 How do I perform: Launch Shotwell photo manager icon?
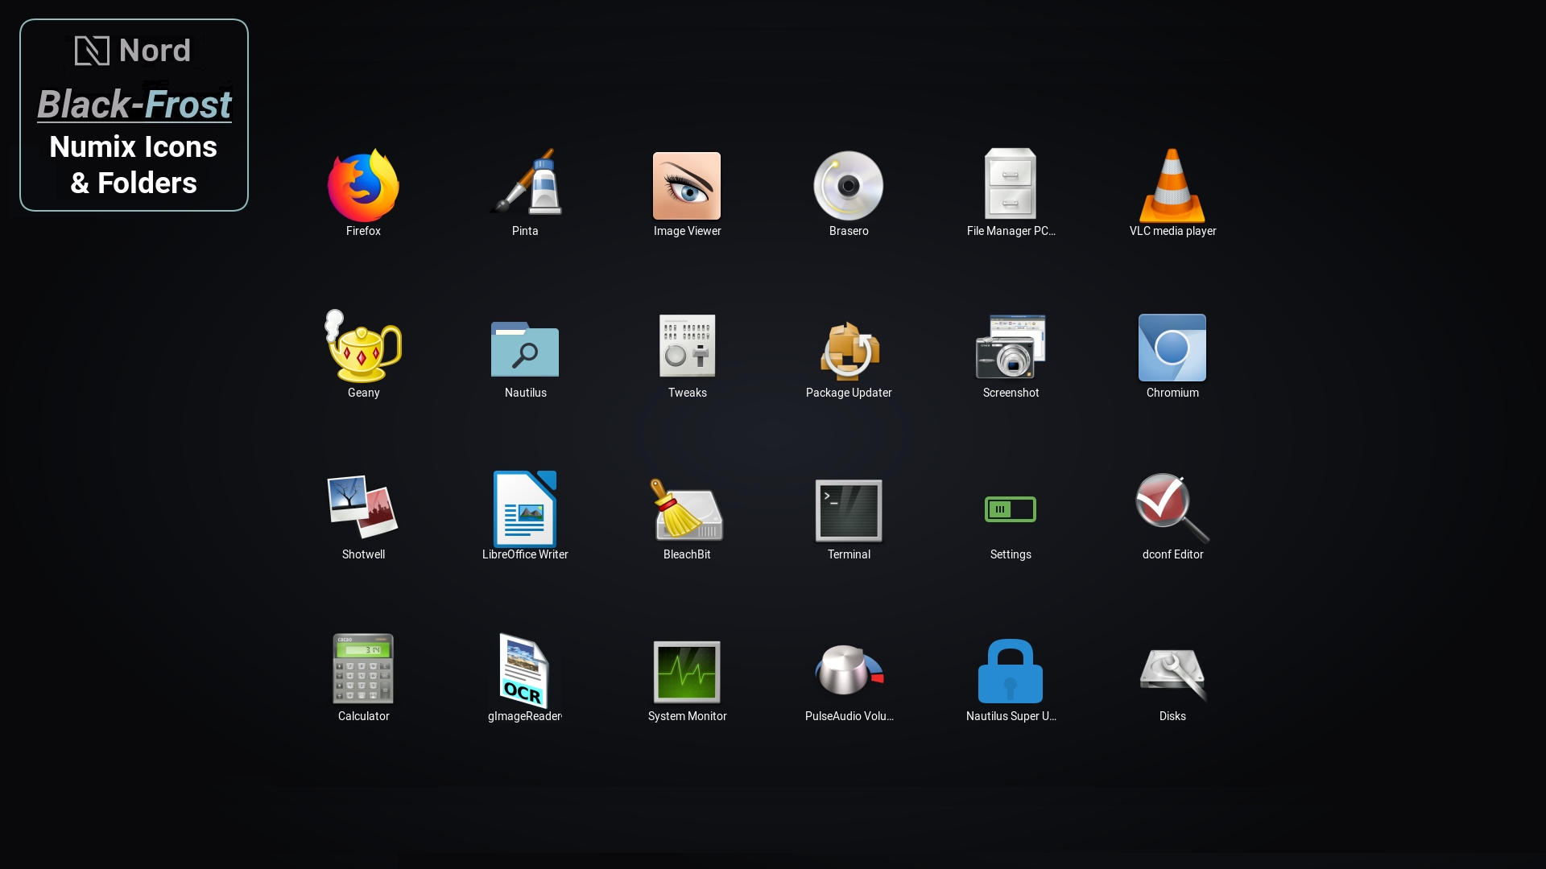363,507
